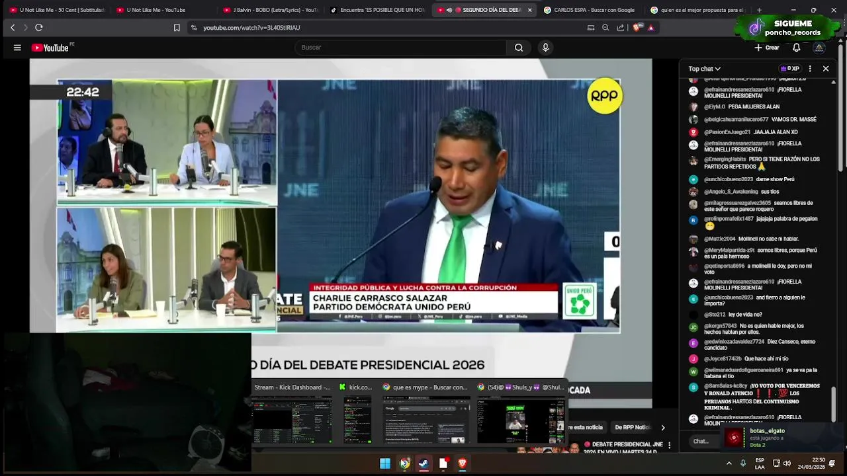Open notification center bell in taskbar

click(x=832, y=463)
